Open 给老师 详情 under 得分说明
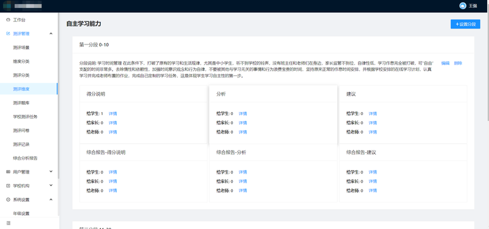489x229 pixels. click(112, 132)
